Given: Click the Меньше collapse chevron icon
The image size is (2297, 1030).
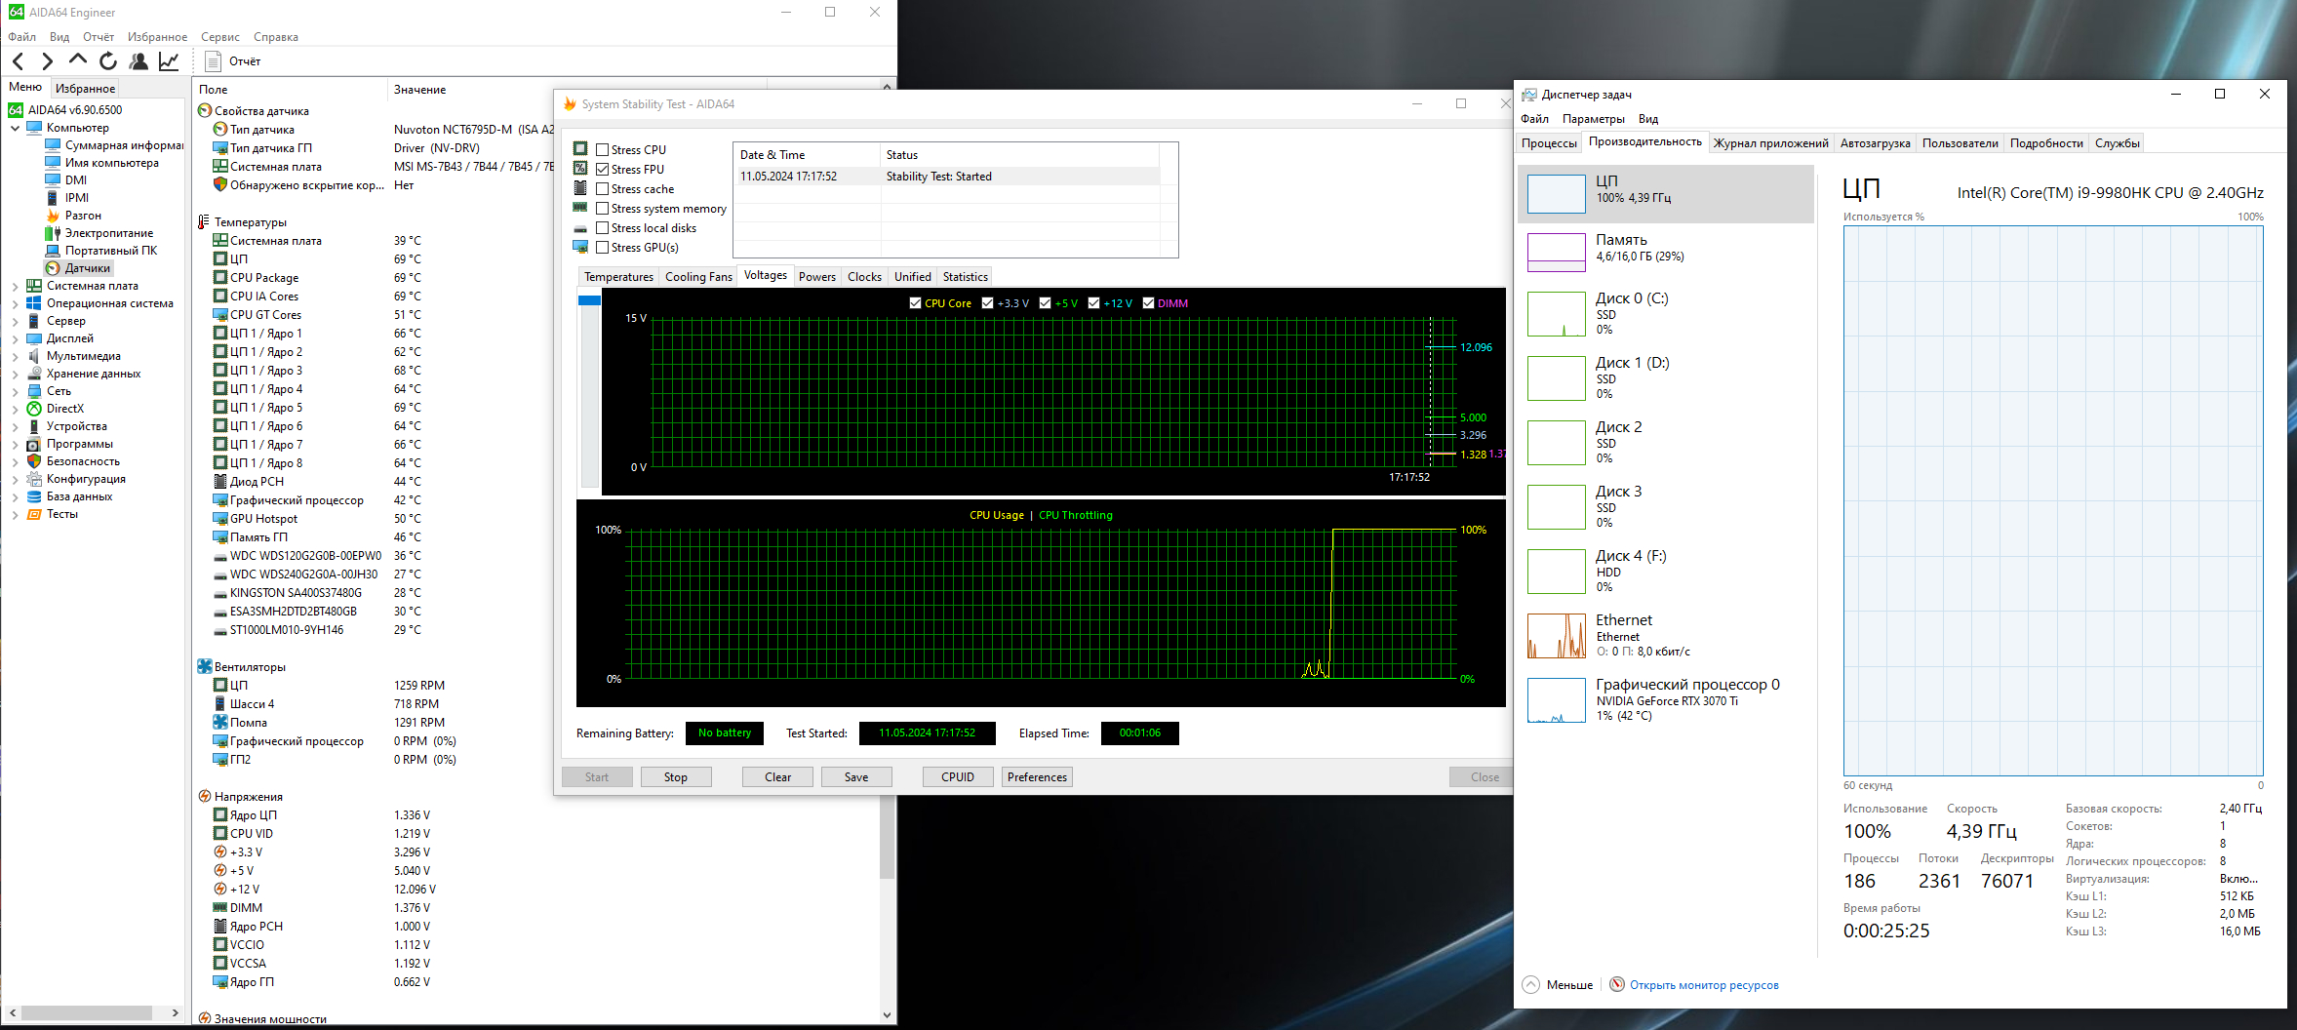Looking at the screenshot, I should pyautogui.click(x=1530, y=984).
